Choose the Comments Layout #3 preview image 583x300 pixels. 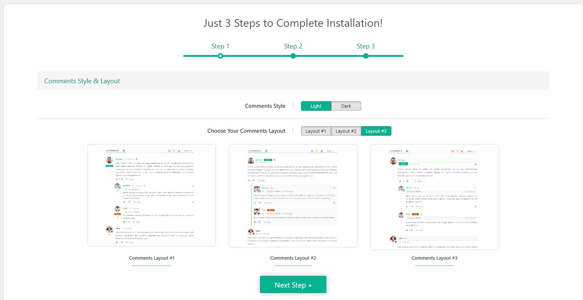tap(434, 197)
